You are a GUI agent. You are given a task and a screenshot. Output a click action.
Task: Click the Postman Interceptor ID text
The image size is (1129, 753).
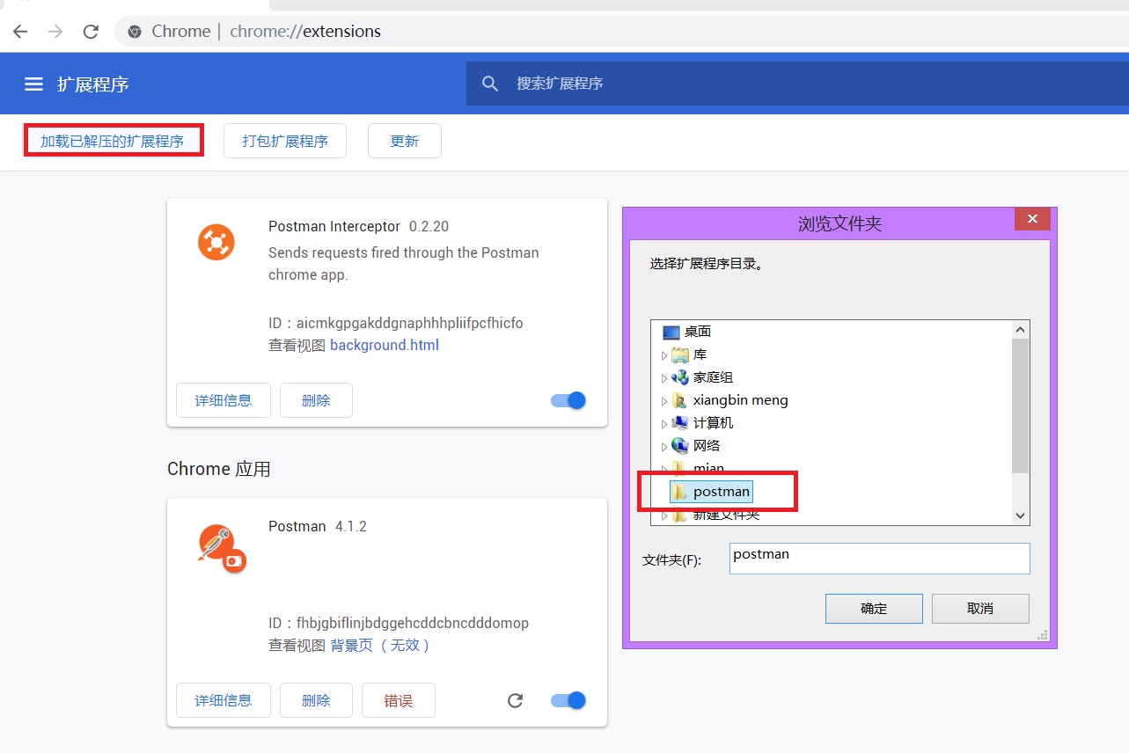pos(396,323)
